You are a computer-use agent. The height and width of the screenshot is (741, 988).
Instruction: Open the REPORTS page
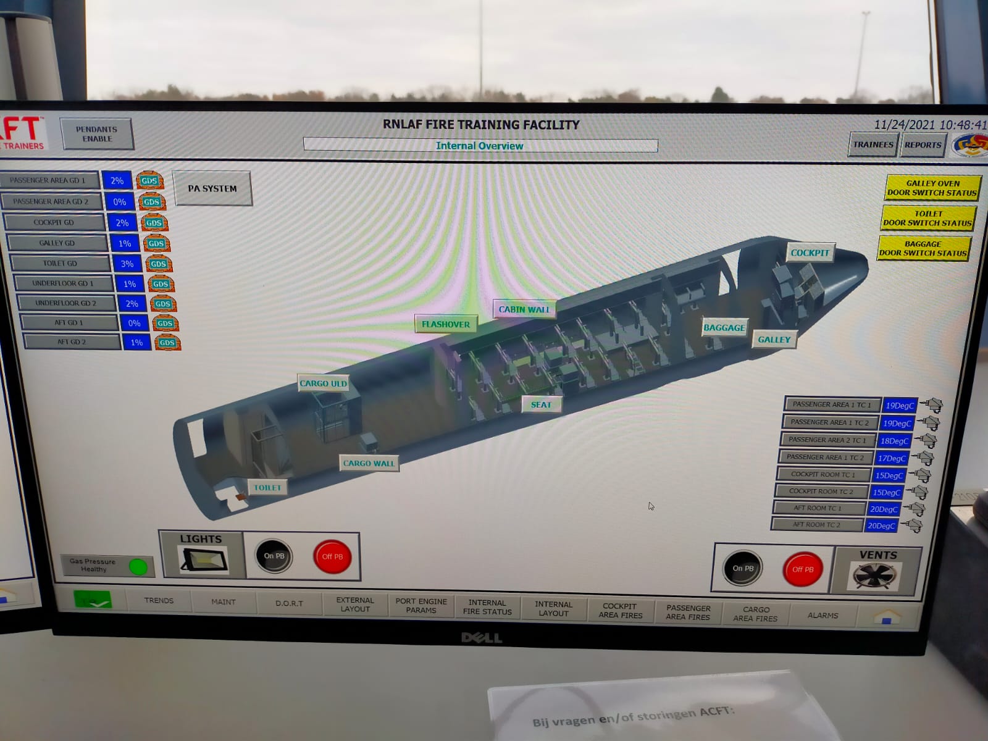[923, 145]
